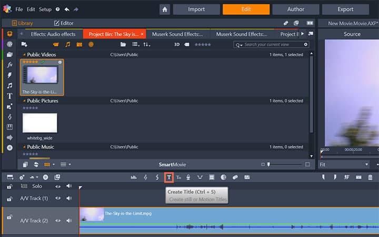Toggle the 3D filter
The image size is (379, 237).
pos(177,44)
